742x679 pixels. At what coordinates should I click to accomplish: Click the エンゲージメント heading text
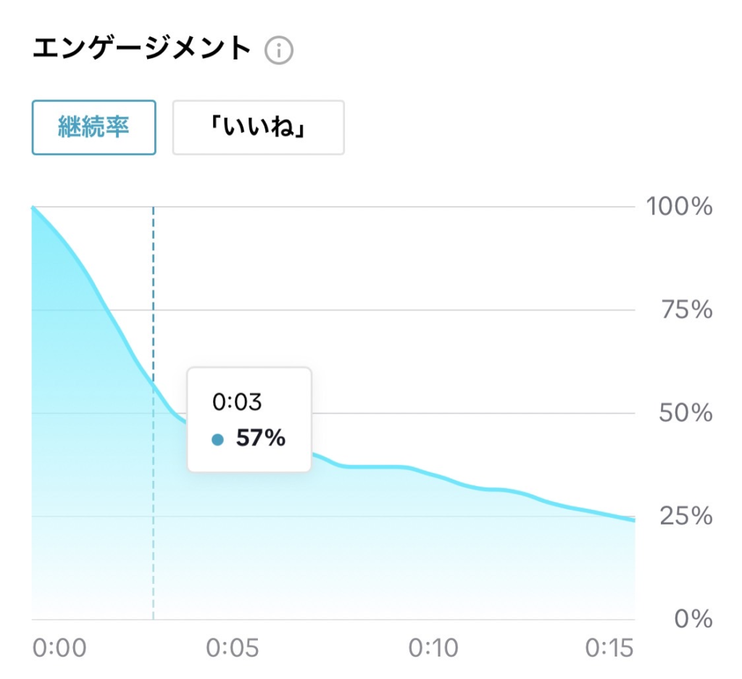pyautogui.click(x=142, y=49)
